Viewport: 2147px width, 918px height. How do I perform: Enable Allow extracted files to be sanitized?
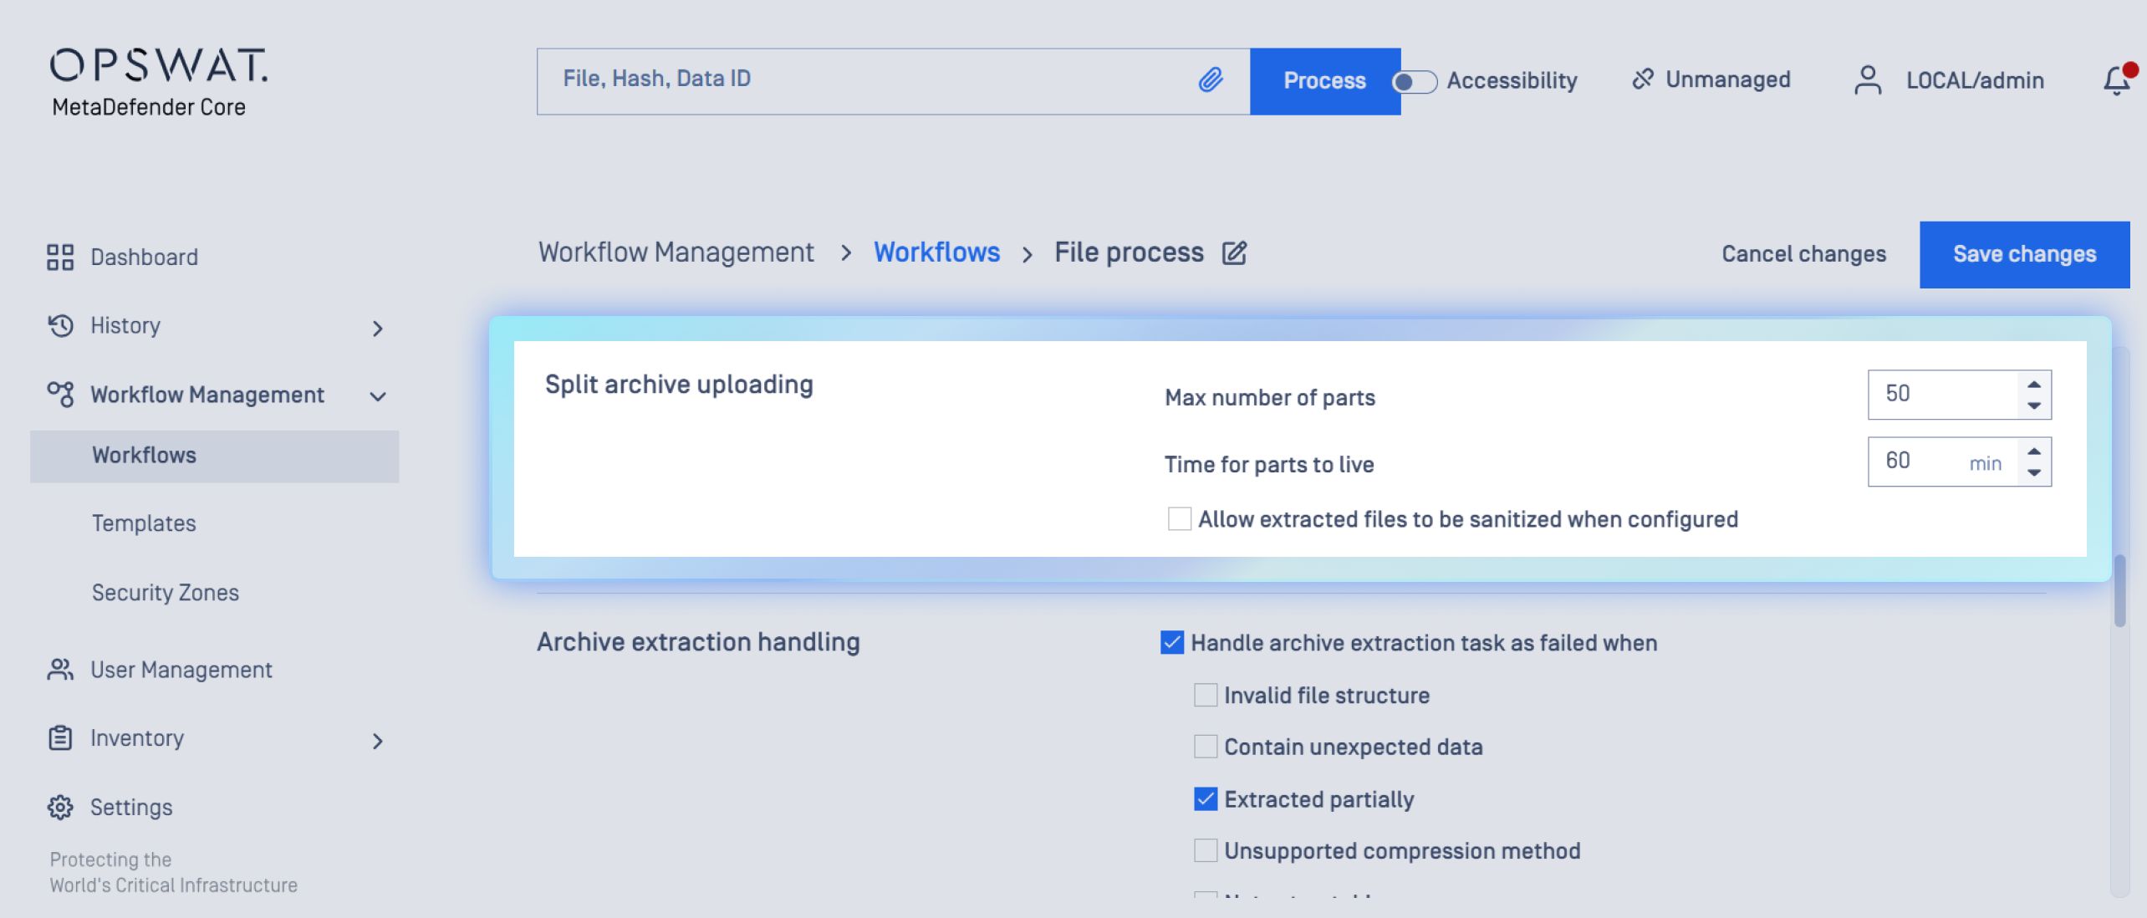click(1179, 519)
